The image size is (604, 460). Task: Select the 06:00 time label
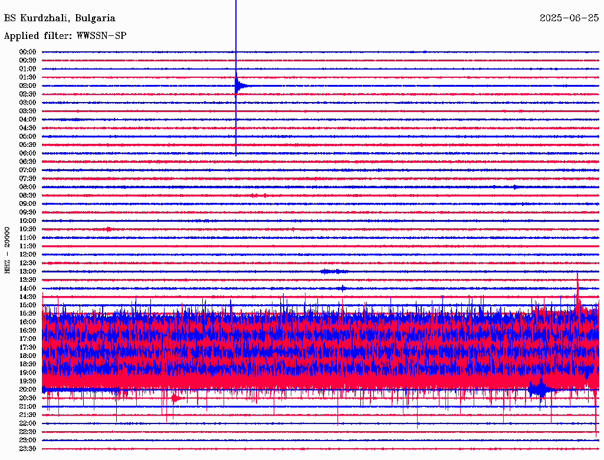28,153
